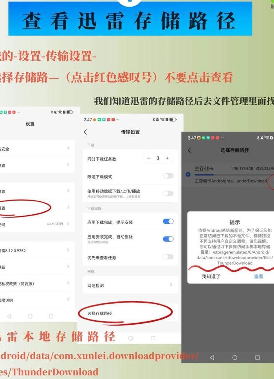Click the 设置 page title on left phone
274x379 pixels.
point(30,124)
